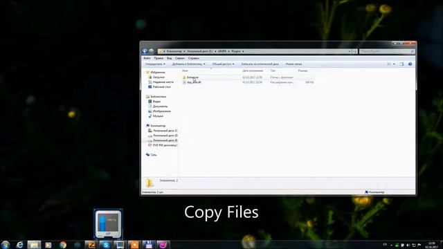443x249 pixels.
Task: Click the Новая папка button
Action: [x=293, y=64]
